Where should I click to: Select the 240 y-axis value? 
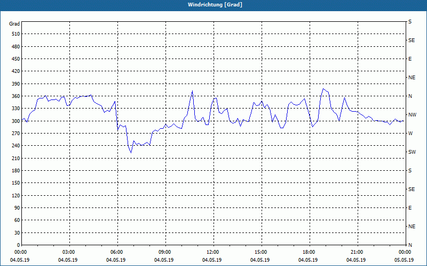[16, 145]
